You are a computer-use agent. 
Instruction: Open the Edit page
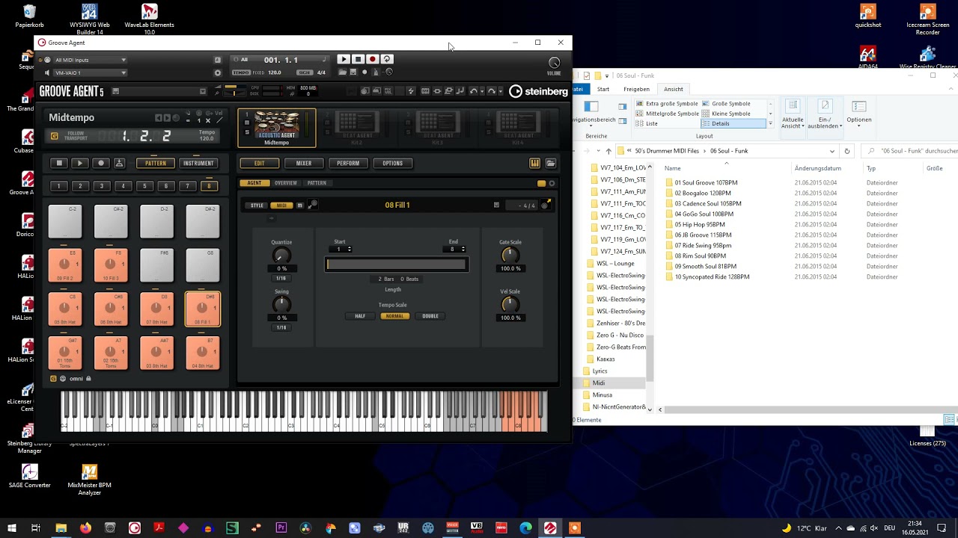259,163
